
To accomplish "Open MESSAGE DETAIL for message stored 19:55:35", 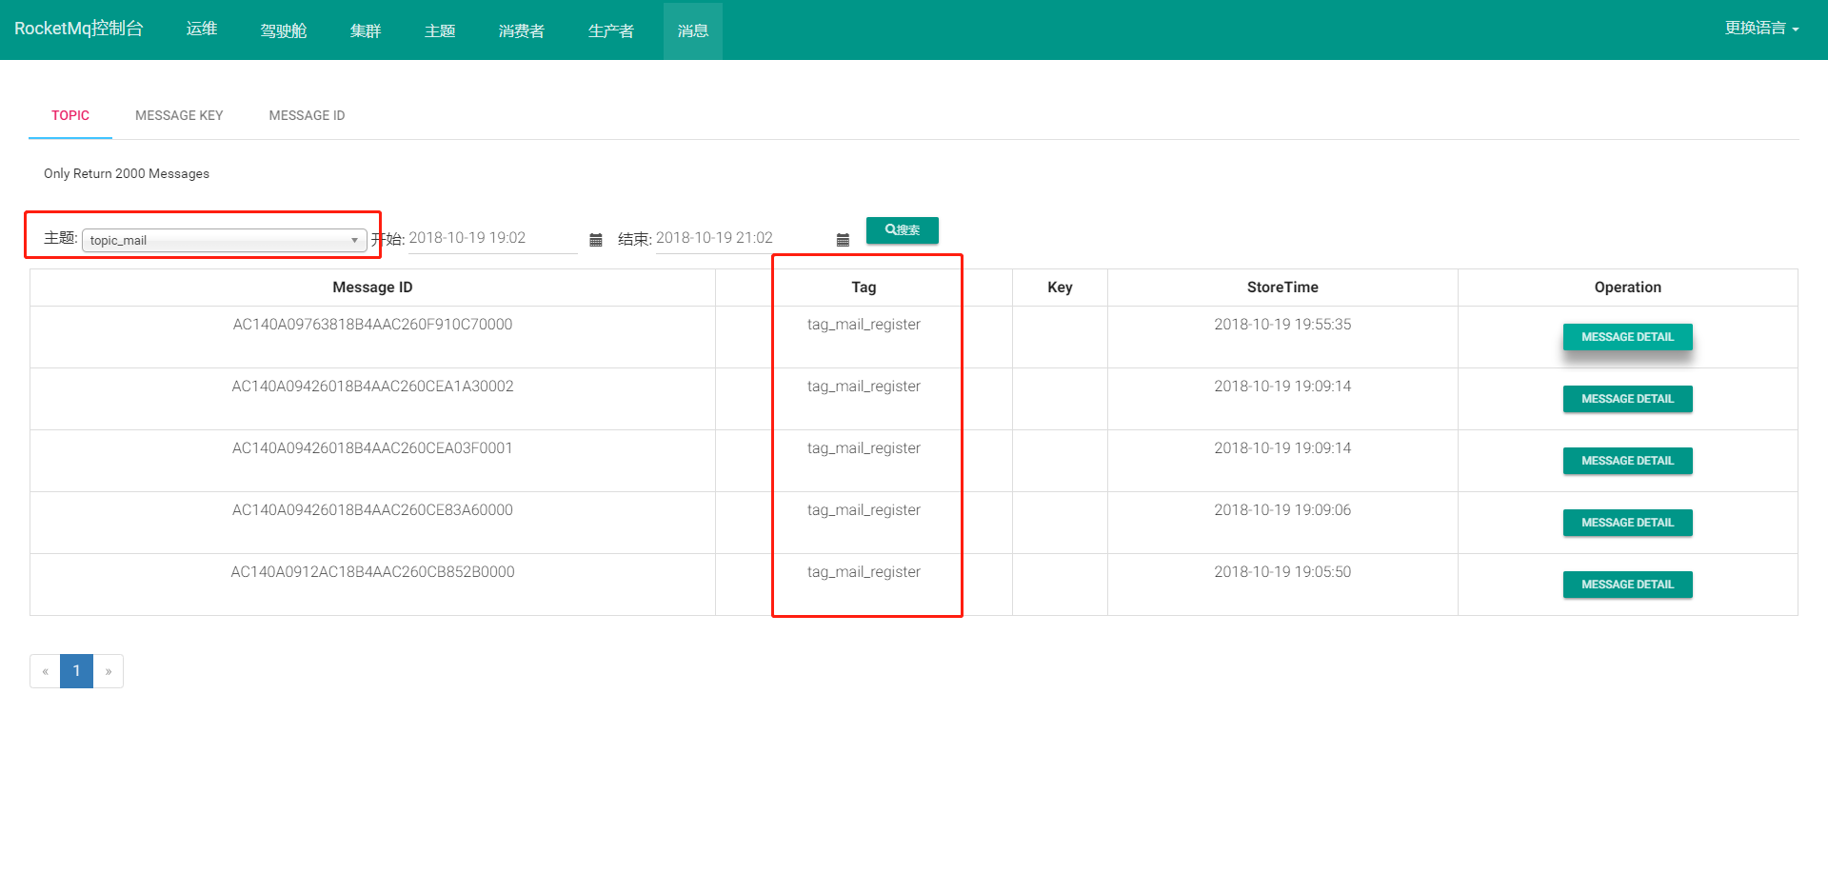I will click(1628, 337).
